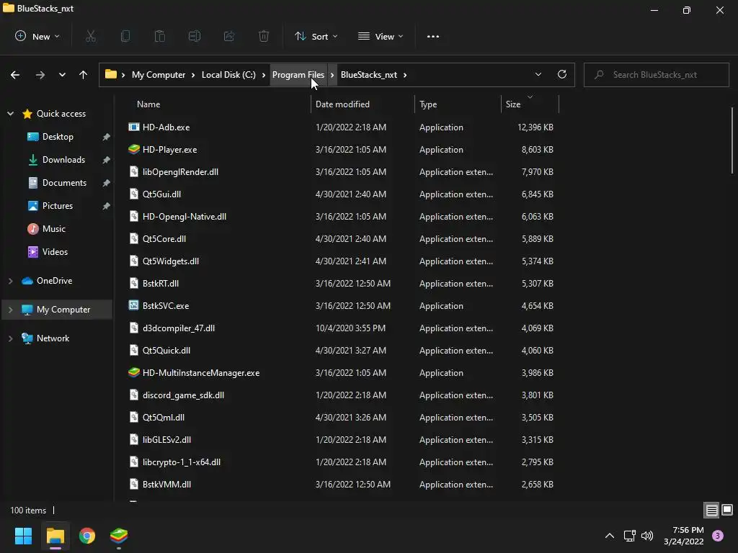Open the See more three-dots menu

coord(433,36)
